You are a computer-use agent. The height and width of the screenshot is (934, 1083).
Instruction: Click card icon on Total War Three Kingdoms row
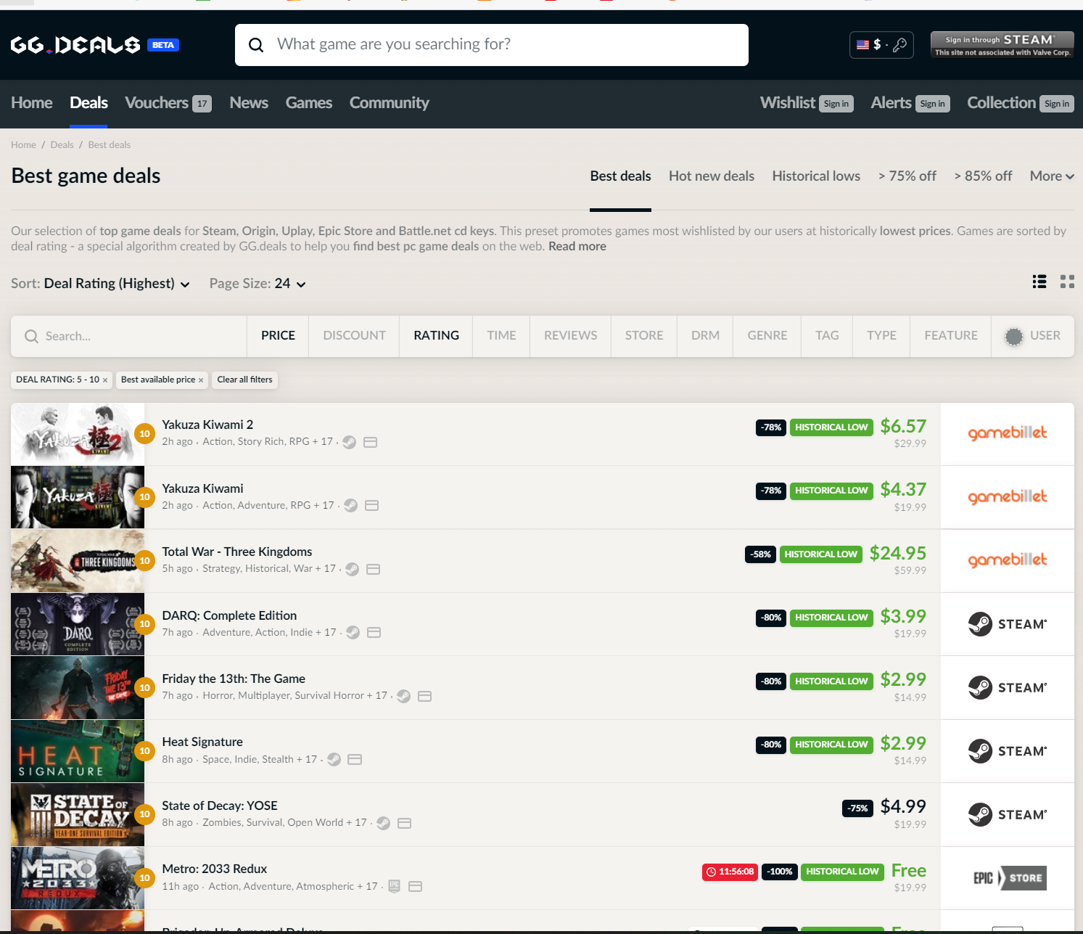[373, 569]
